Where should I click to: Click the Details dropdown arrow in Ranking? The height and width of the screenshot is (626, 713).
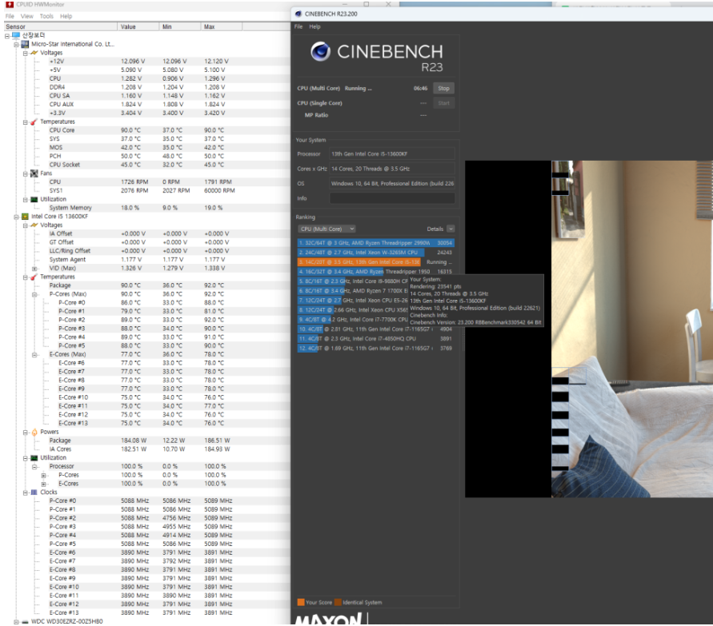tap(451, 229)
